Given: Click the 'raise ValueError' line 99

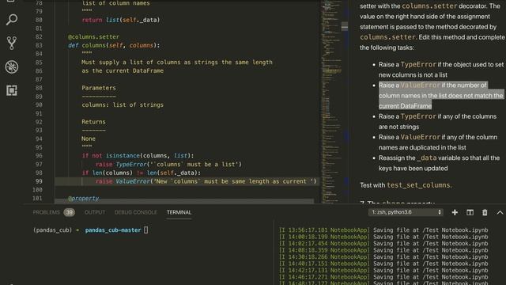Looking at the screenshot, I should click(206, 181).
